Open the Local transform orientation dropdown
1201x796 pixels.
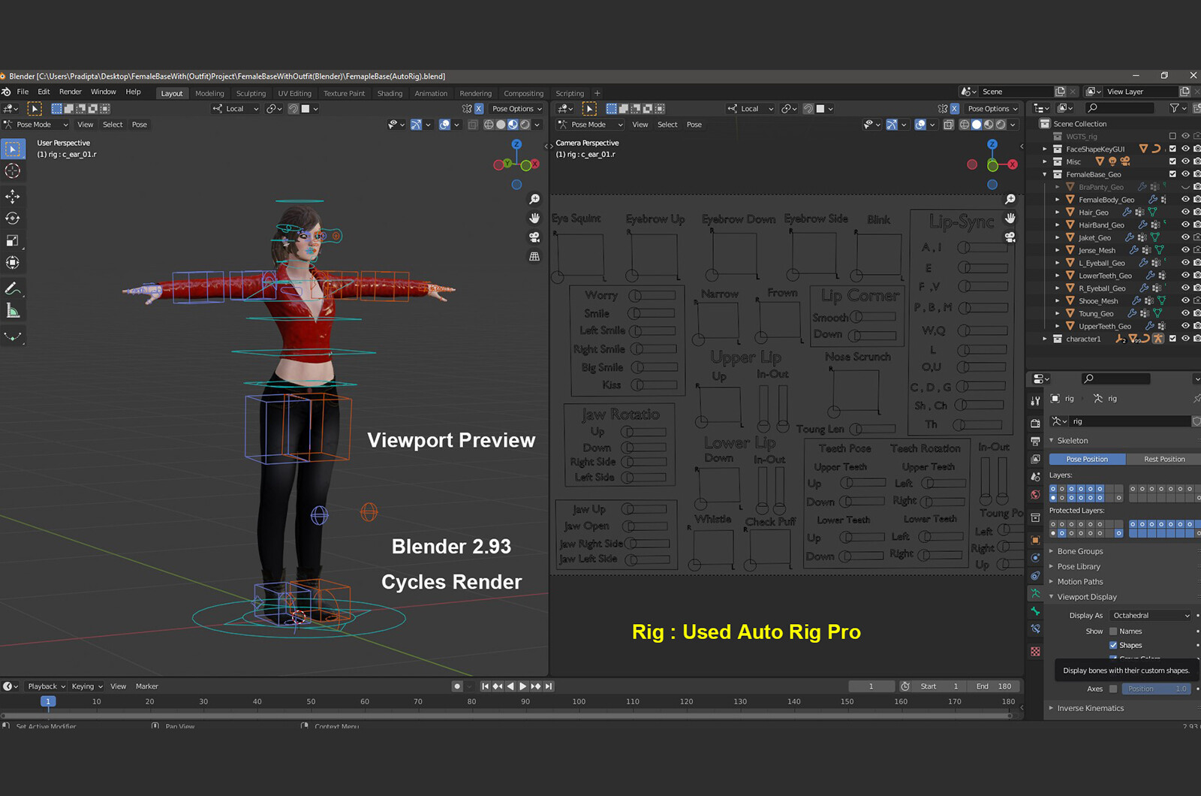coord(234,108)
